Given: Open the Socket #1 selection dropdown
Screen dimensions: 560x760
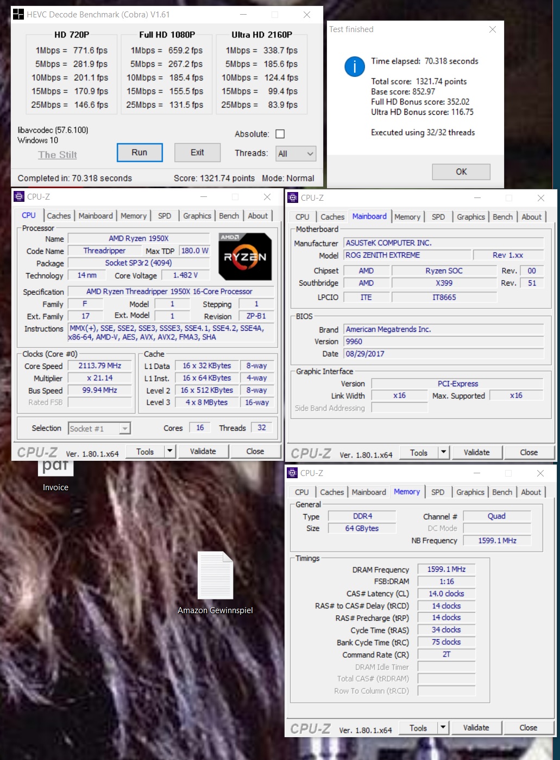Looking at the screenshot, I should (99, 429).
